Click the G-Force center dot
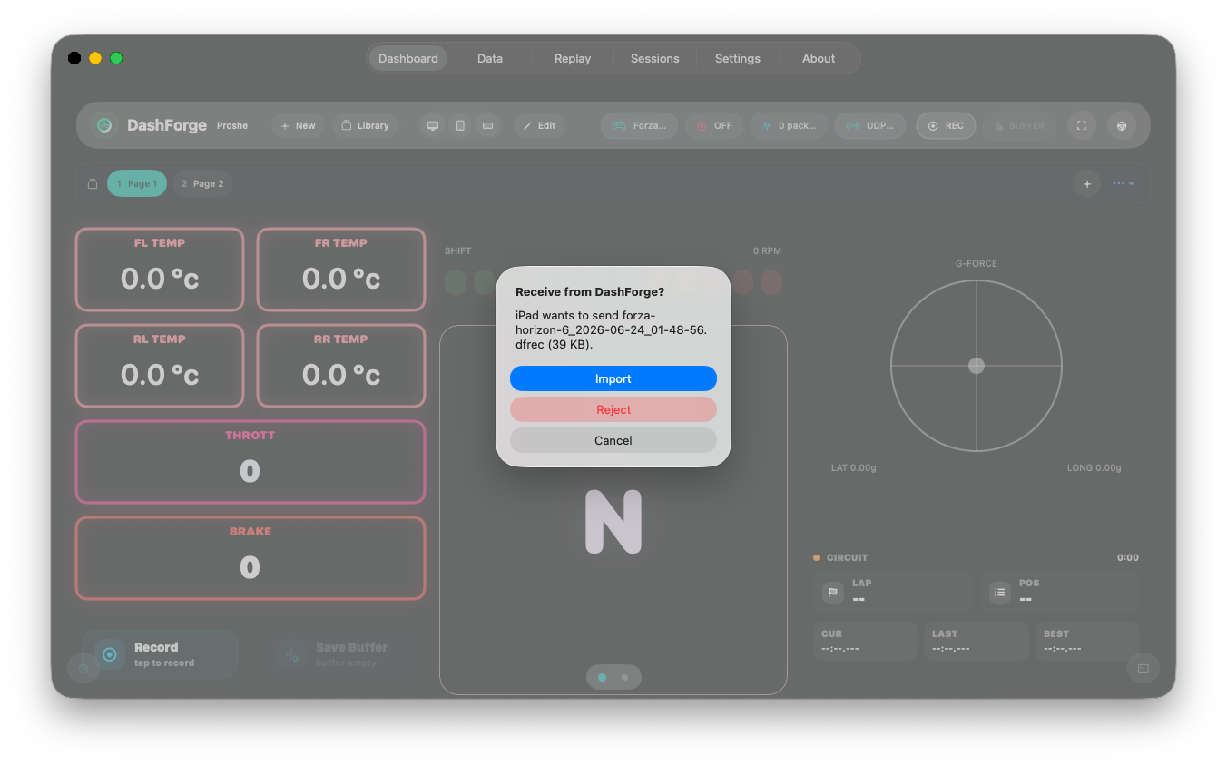The image size is (1227, 766). 977,366
